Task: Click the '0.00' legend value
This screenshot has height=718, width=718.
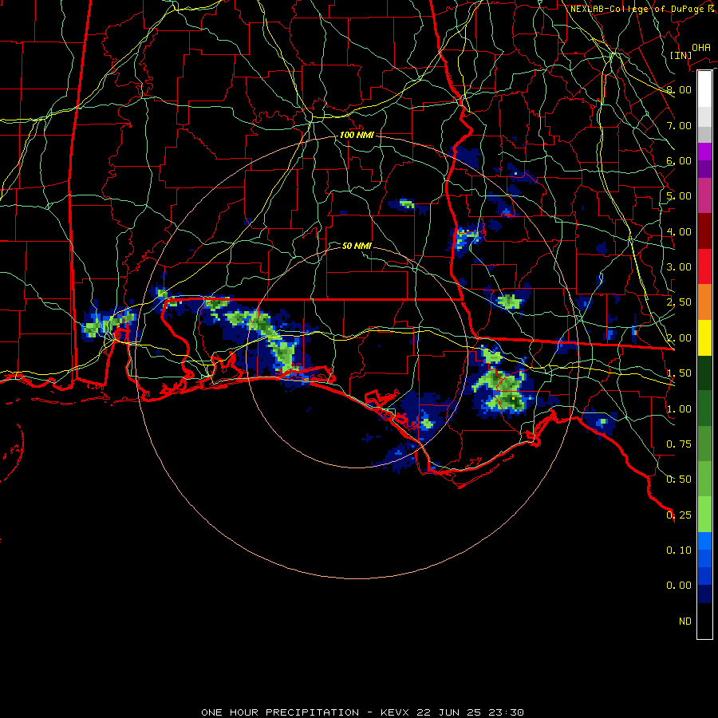Action: tap(679, 586)
